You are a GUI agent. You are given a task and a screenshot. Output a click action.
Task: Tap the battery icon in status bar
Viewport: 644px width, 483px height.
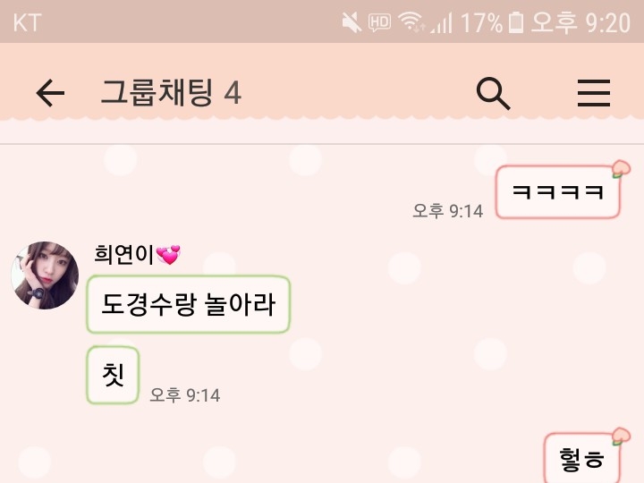click(516, 22)
